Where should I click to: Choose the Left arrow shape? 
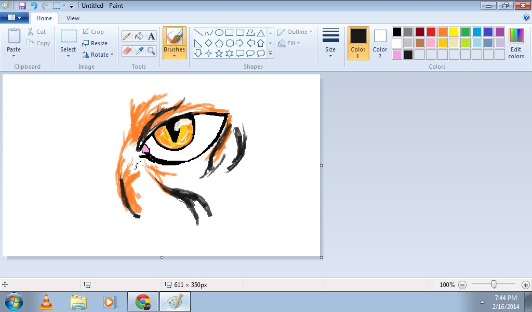[x=250, y=43]
